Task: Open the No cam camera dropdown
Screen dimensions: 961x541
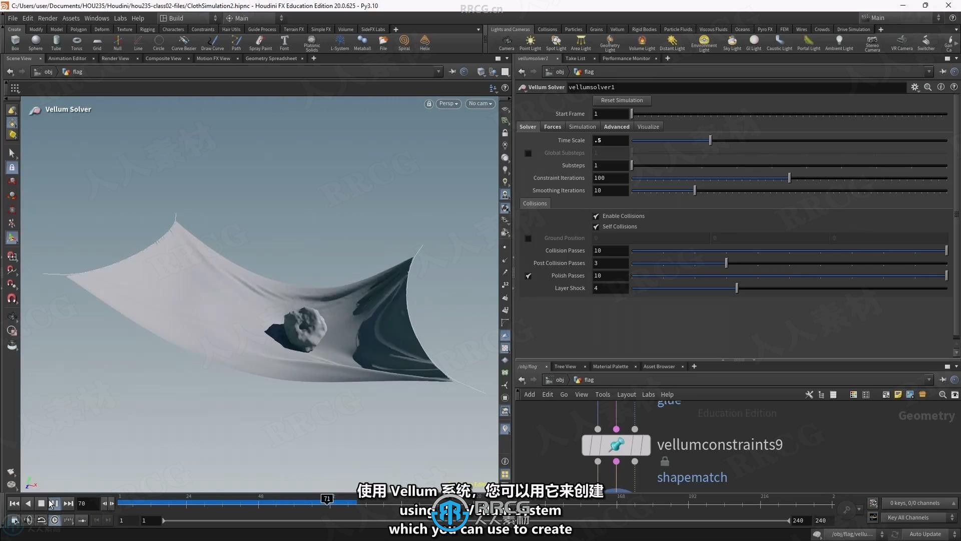Action: click(x=480, y=104)
